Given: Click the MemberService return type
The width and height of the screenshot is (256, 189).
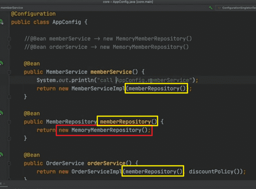Looking at the screenshot, I should coord(67,72).
